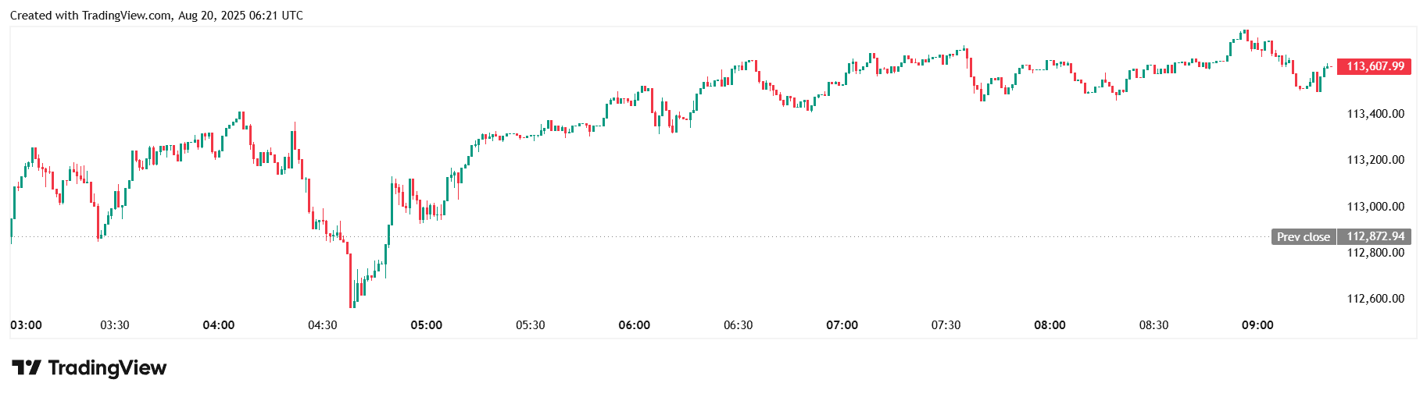The image size is (1427, 397).
Task: Select the 113,200.00 price axis label
Action: tap(1375, 160)
